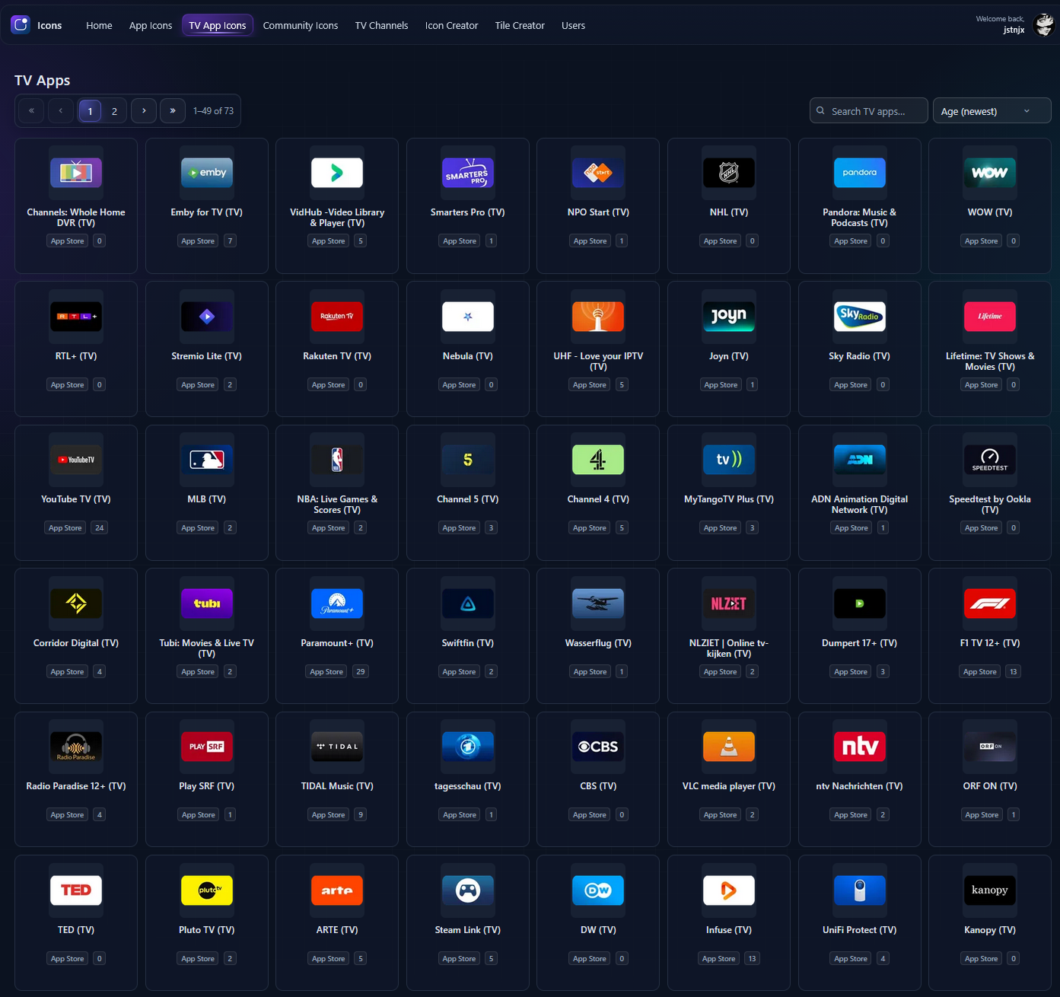Screen dimensions: 1060x997
Task: Select the Infuse app icon
Action: pos(729,890)
